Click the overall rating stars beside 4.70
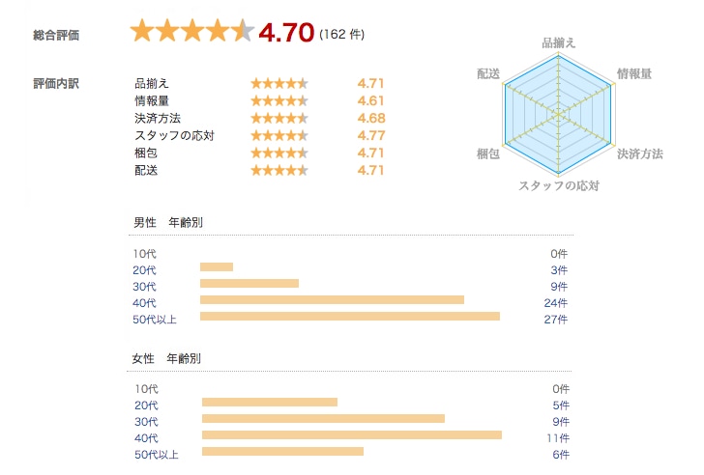 pos(192,32)
